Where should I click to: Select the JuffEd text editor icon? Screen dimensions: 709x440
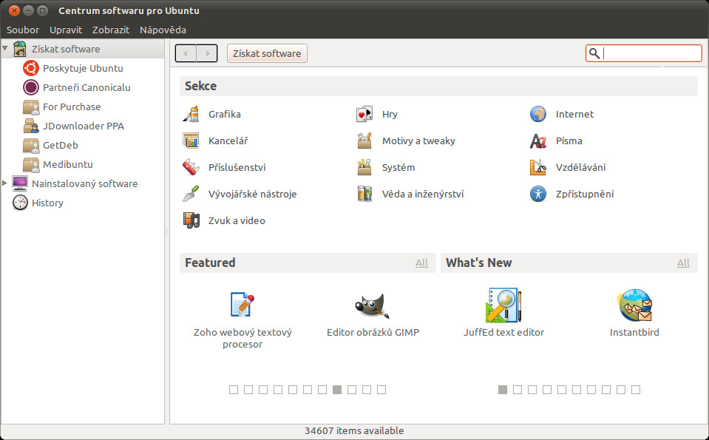point(503,305)
